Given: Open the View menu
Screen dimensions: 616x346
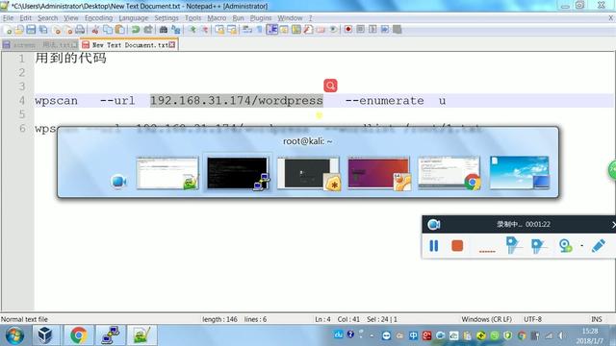Looking at the screenshot, I should [x=71, y=18].
